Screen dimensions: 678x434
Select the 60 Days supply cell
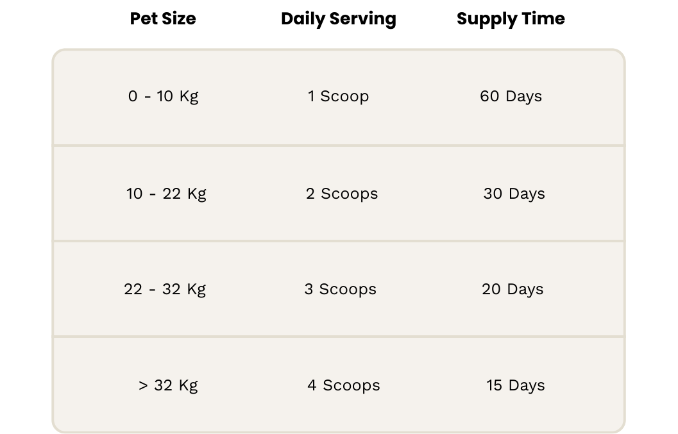click(511, 96)
